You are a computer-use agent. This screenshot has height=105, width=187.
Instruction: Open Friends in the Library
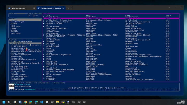pos(14,23)
